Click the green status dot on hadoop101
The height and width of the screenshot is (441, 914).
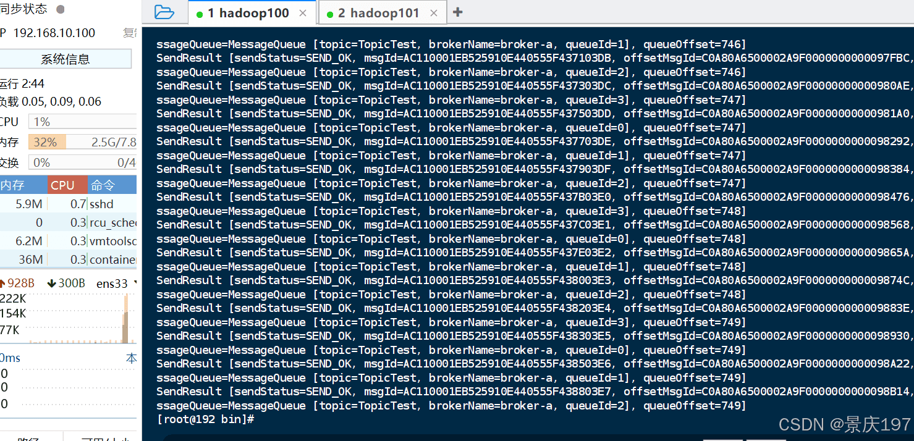[x=330, y=14]
